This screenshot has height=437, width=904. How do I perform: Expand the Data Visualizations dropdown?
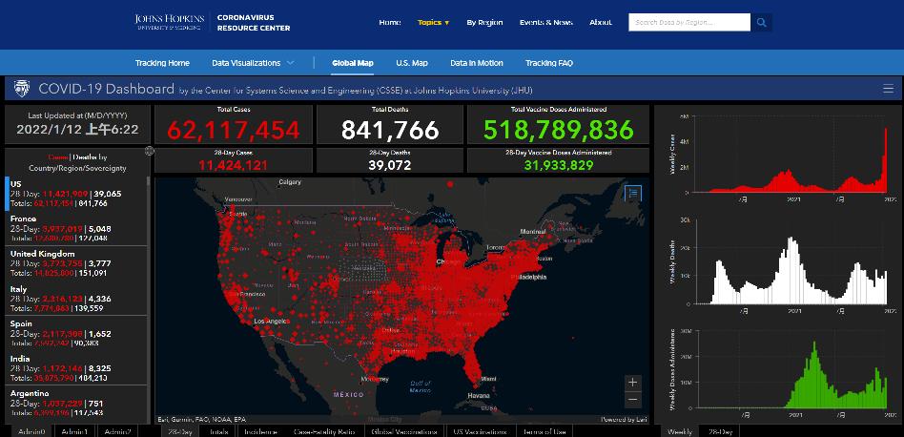[253, 63]
